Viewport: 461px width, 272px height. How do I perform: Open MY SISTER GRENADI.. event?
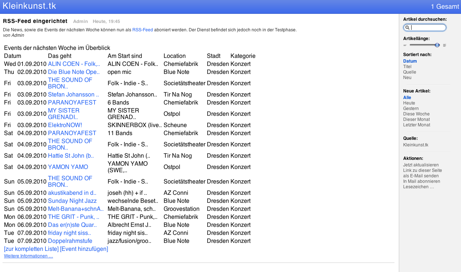(64, 114)
